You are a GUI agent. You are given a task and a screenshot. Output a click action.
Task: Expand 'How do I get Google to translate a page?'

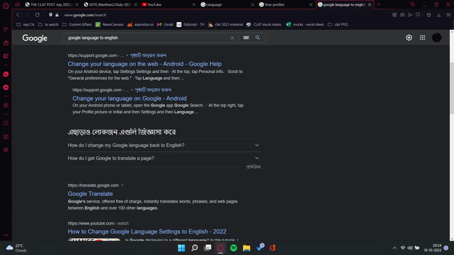257,158
